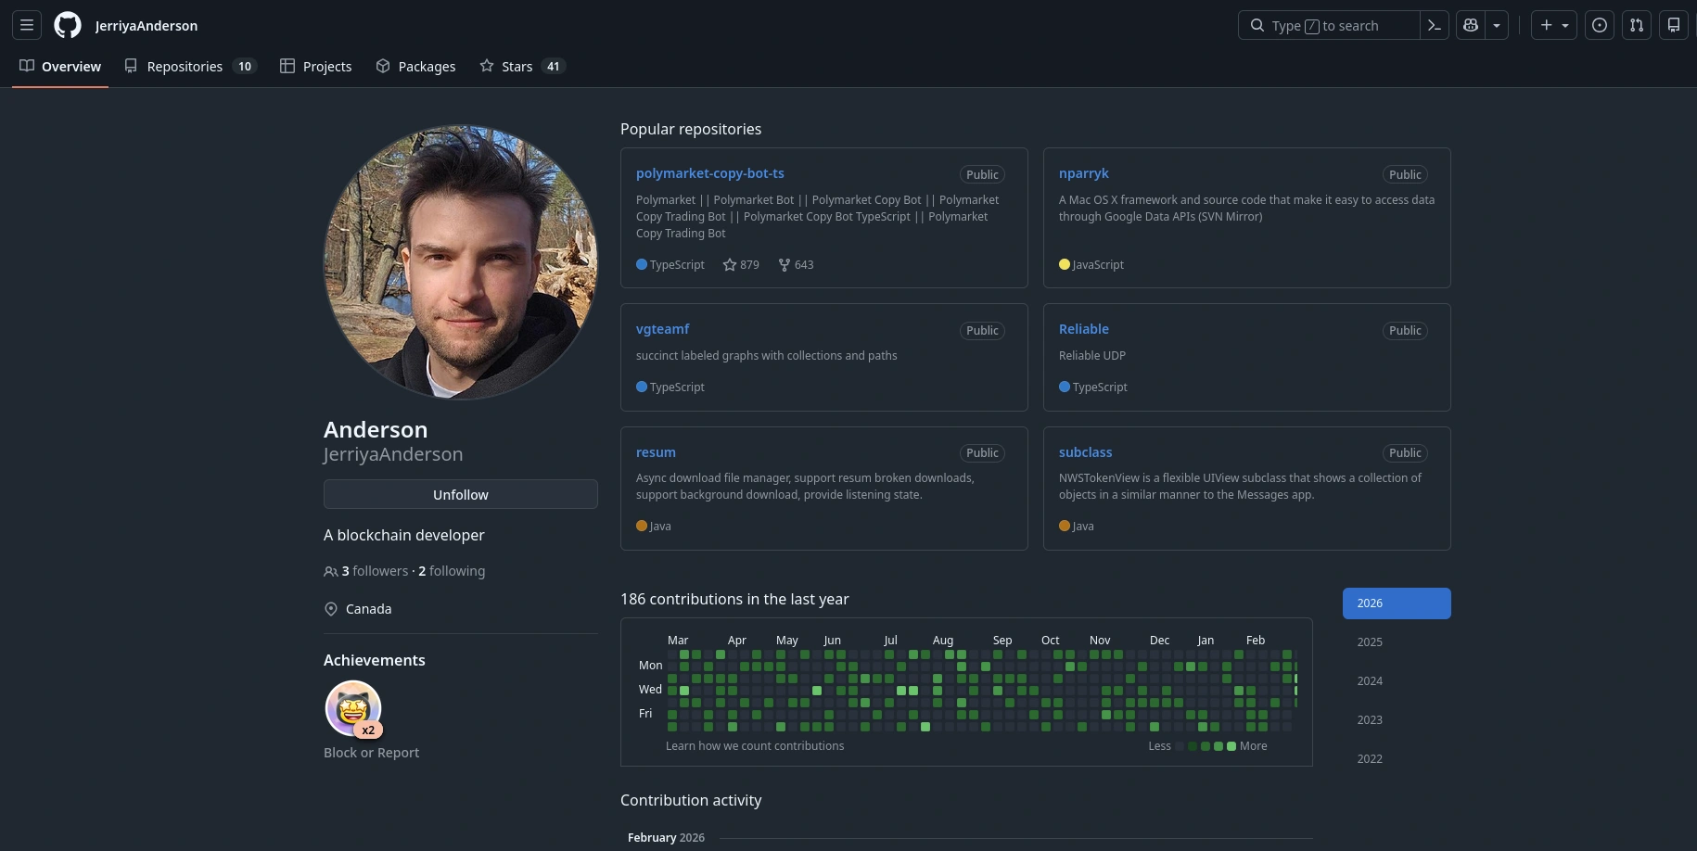The height and width of the screenshot is (851, 1697).
Task: Open the polymarket-copy-bot-ts repository link
Action: (x=710, y=173)
